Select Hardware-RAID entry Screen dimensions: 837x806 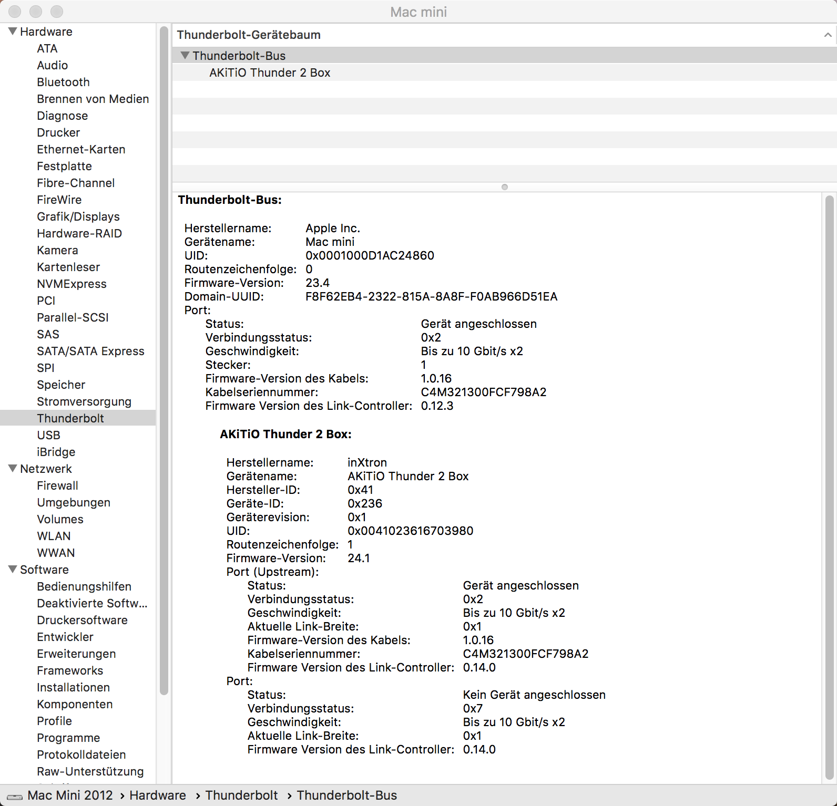click(79, 233)
